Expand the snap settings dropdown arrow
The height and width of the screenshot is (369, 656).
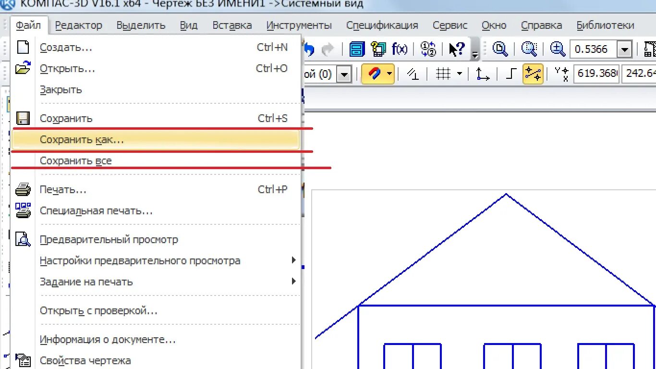(x=389, y=74)
